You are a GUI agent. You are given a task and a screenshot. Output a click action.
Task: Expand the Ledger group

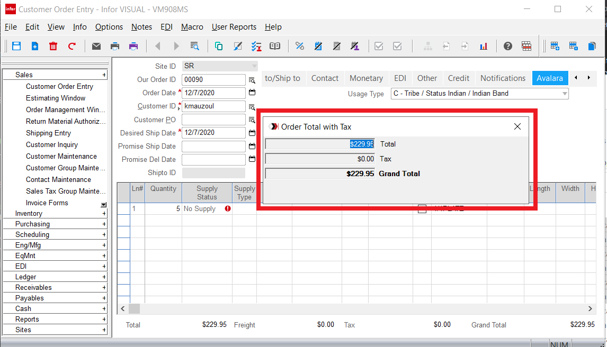point(104,277)
